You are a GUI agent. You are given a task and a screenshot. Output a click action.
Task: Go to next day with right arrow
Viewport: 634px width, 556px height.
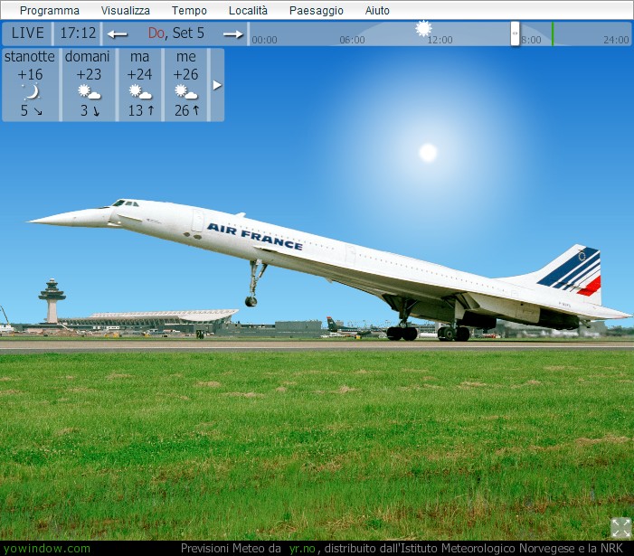pyautogui.click(x=233, y=34)
